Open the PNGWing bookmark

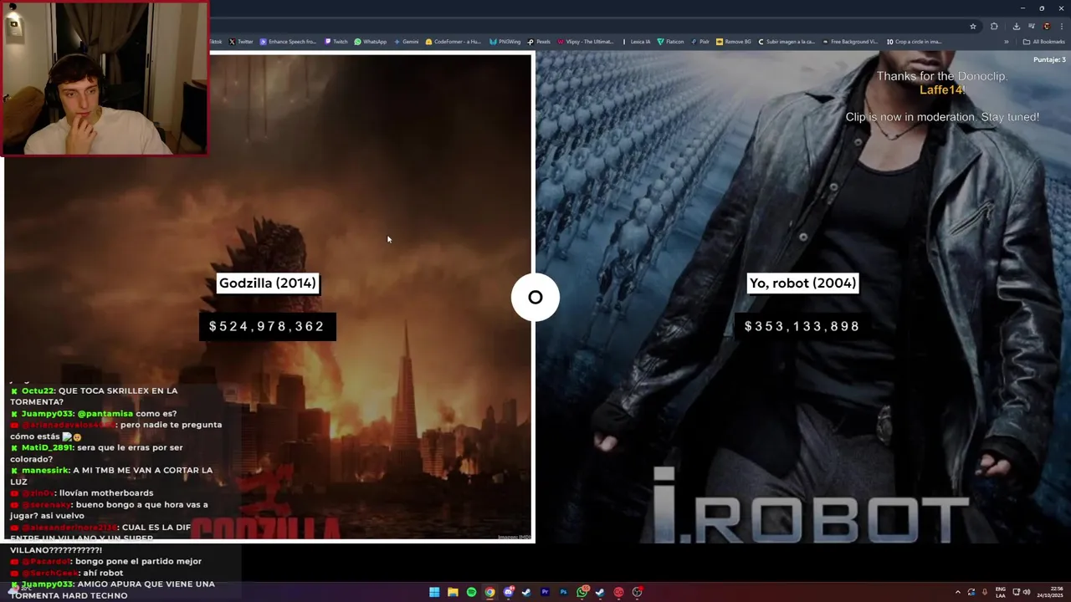505,42
